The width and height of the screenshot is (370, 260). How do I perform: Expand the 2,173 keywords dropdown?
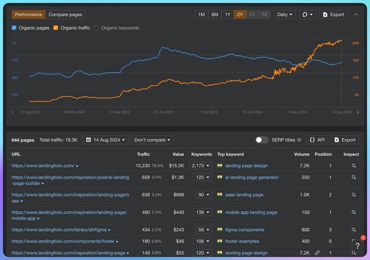201,166
